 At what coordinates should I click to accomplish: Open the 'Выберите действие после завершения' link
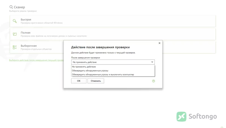(x=36, y=60)
